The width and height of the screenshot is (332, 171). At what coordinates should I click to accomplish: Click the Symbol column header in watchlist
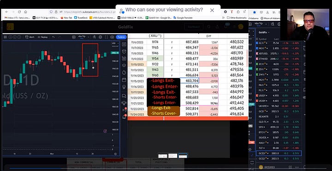point(262,39)
